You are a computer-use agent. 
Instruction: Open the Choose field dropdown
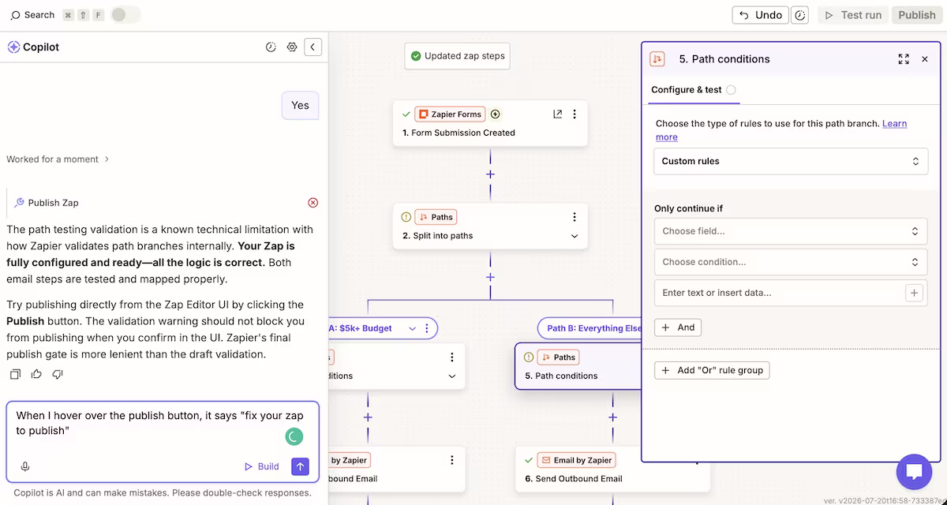click(791, 231)
